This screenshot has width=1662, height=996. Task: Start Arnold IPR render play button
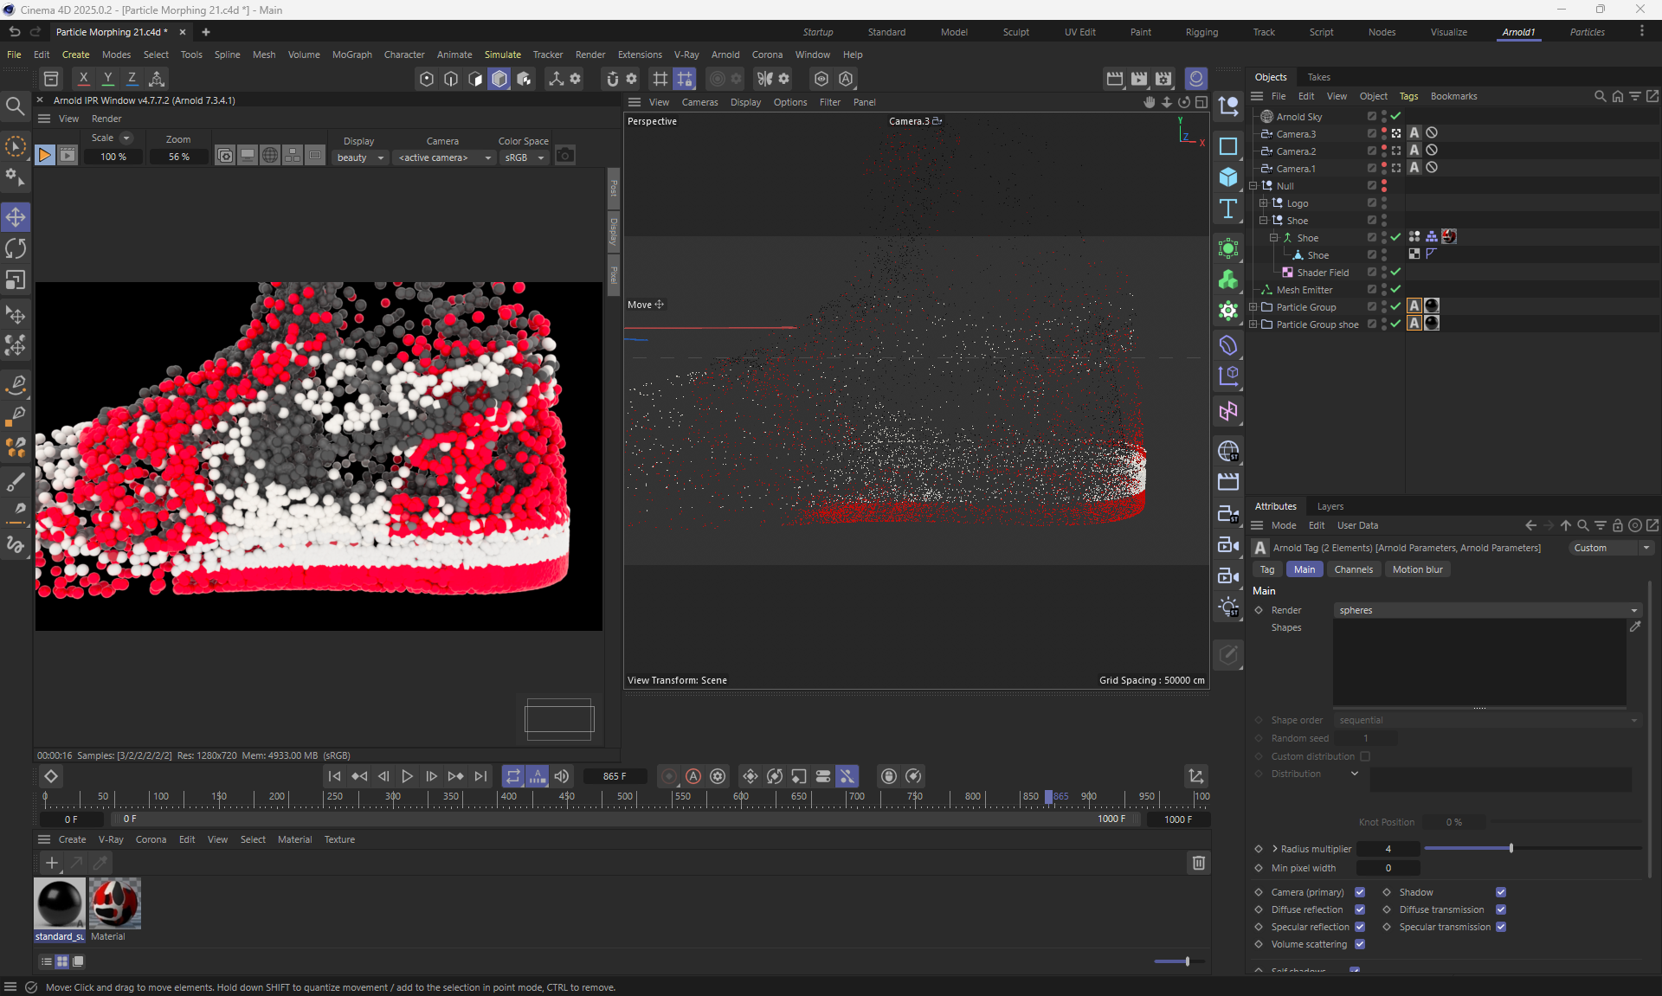(44, 156)
